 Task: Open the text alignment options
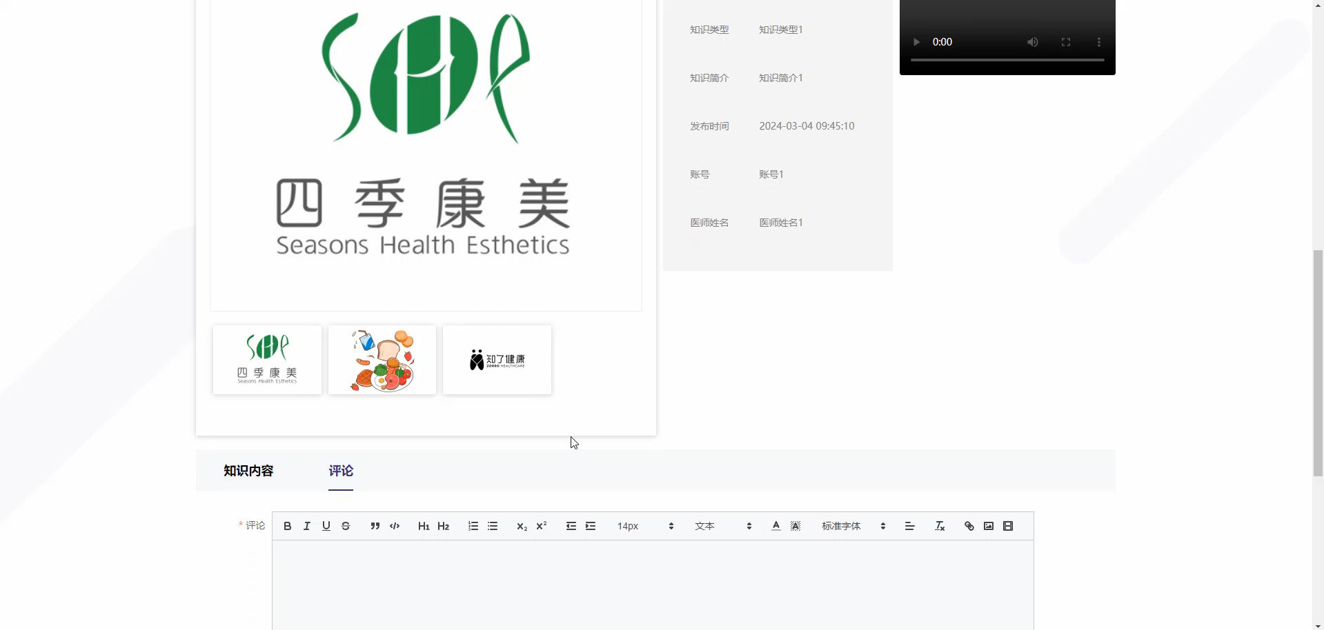click(x=910, y=526)
